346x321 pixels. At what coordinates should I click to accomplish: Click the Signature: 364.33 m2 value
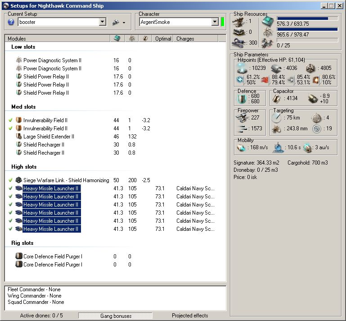click(x=256, y=163)
